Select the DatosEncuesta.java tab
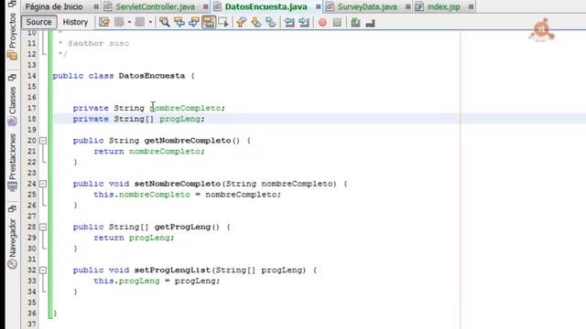This screenshot has width=586, height=329. pyautogui.click(x=266, y=6)
